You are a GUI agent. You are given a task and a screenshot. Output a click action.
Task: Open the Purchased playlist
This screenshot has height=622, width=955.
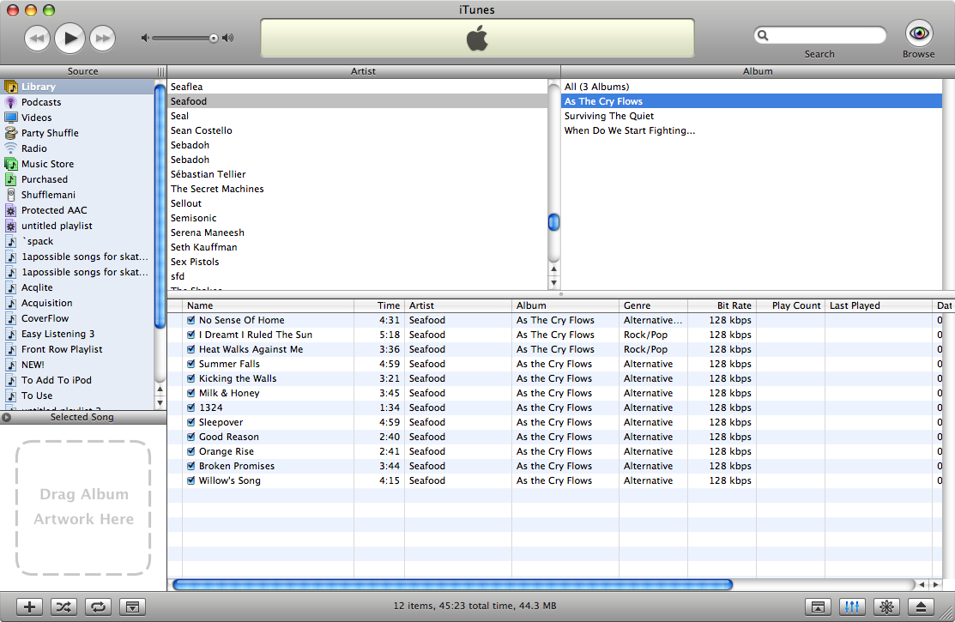(x=77, y=179)
